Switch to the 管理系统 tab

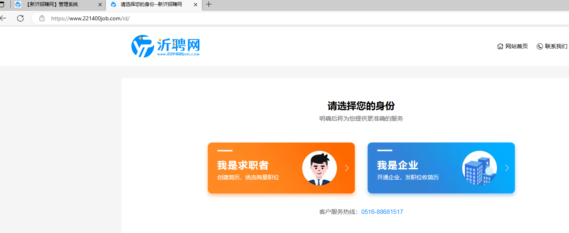pos(58,5)
